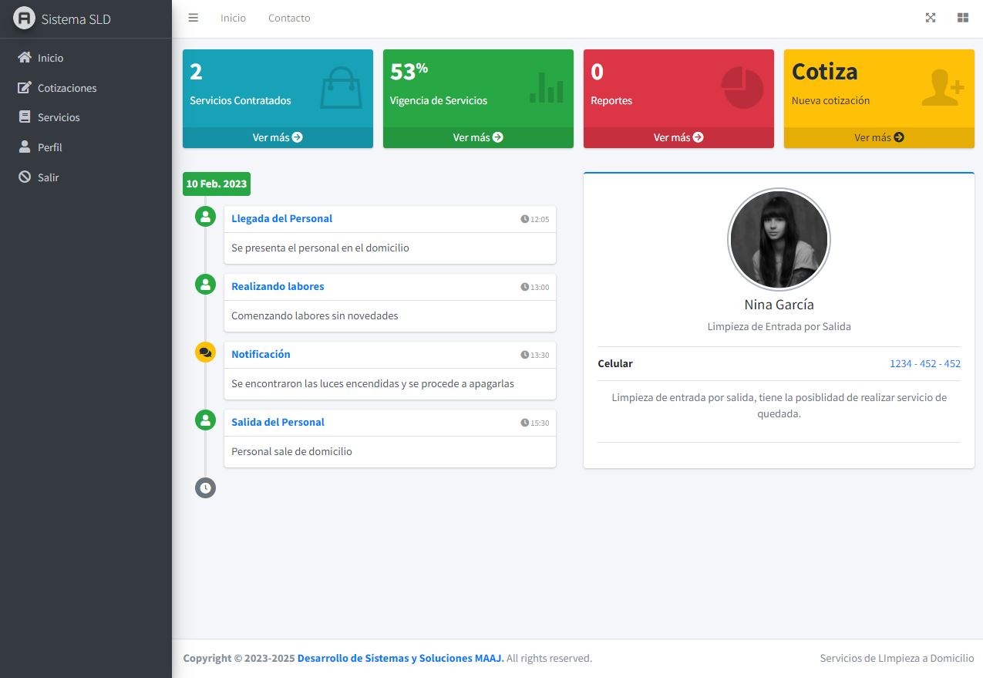Click the shopping bag icon on Servicios Contratados
983x678 pixels.
tap(340, 87)
